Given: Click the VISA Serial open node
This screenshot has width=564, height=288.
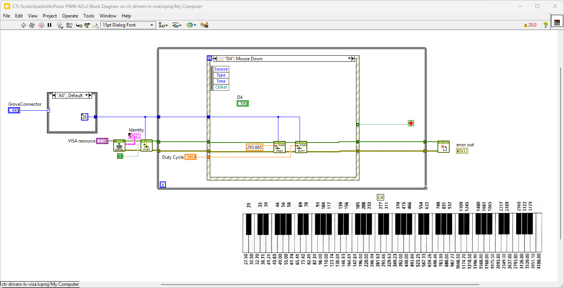Looking at the screenshot, I should pos(119,146).
